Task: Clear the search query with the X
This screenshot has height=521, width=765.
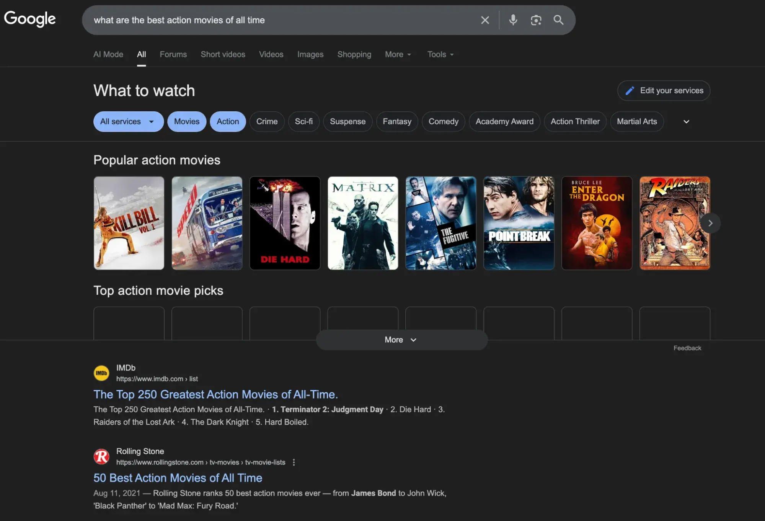Action: (x=485, y=20)
